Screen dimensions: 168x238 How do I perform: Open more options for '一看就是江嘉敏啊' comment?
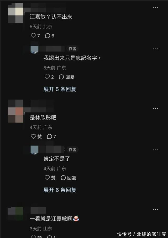(156, 209)
